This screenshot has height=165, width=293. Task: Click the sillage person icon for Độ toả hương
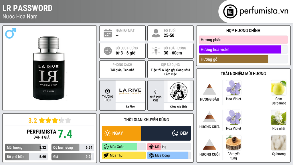pyautogui.click(x=156, y=51)
